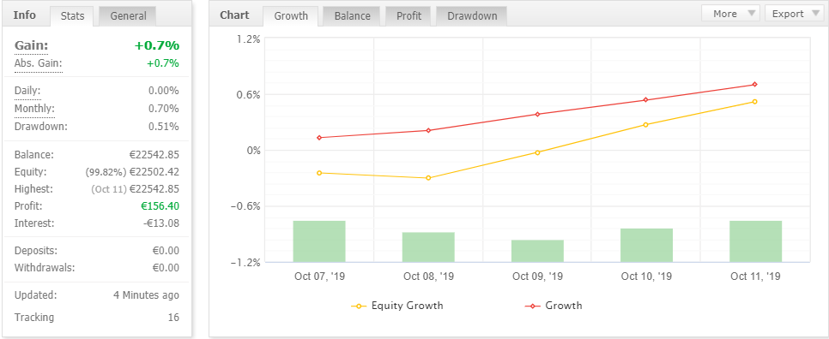
Task: Expand the Export dropdown menu
Action: tap(792, 14)
